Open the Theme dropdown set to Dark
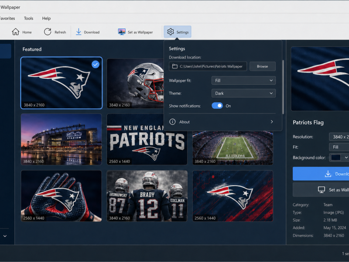The image size is (349, 262). coord(243,93)
